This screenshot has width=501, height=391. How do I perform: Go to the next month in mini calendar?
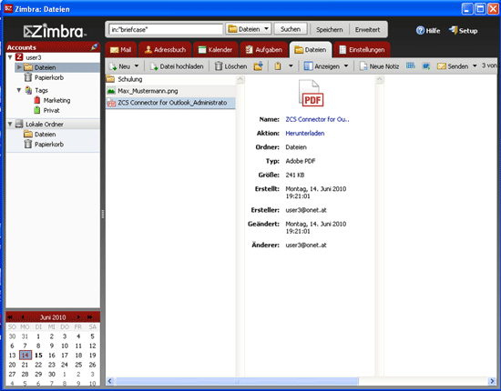(78, 317)
